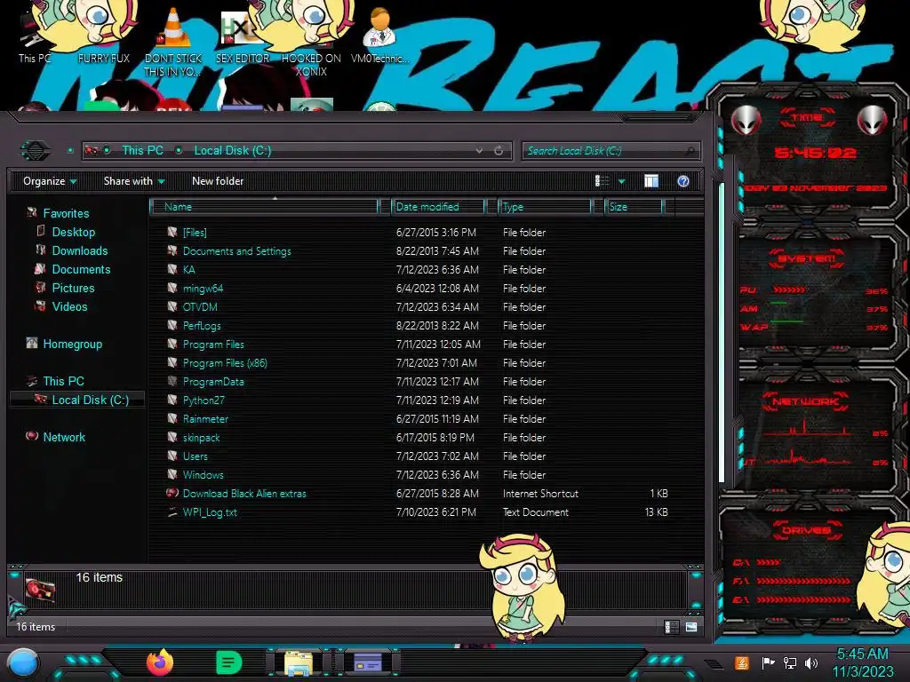Select the Windows folder
Image resolution: width=910 pixels, height=682 pixels.
[203, 474]
